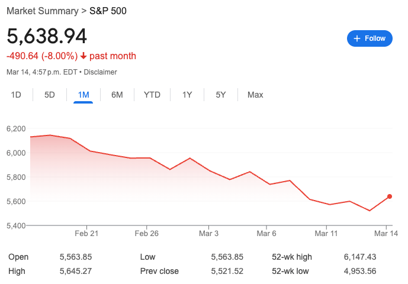Go to the Market Summary breadcrumb
408x284 pixels.
click(43, 11)
